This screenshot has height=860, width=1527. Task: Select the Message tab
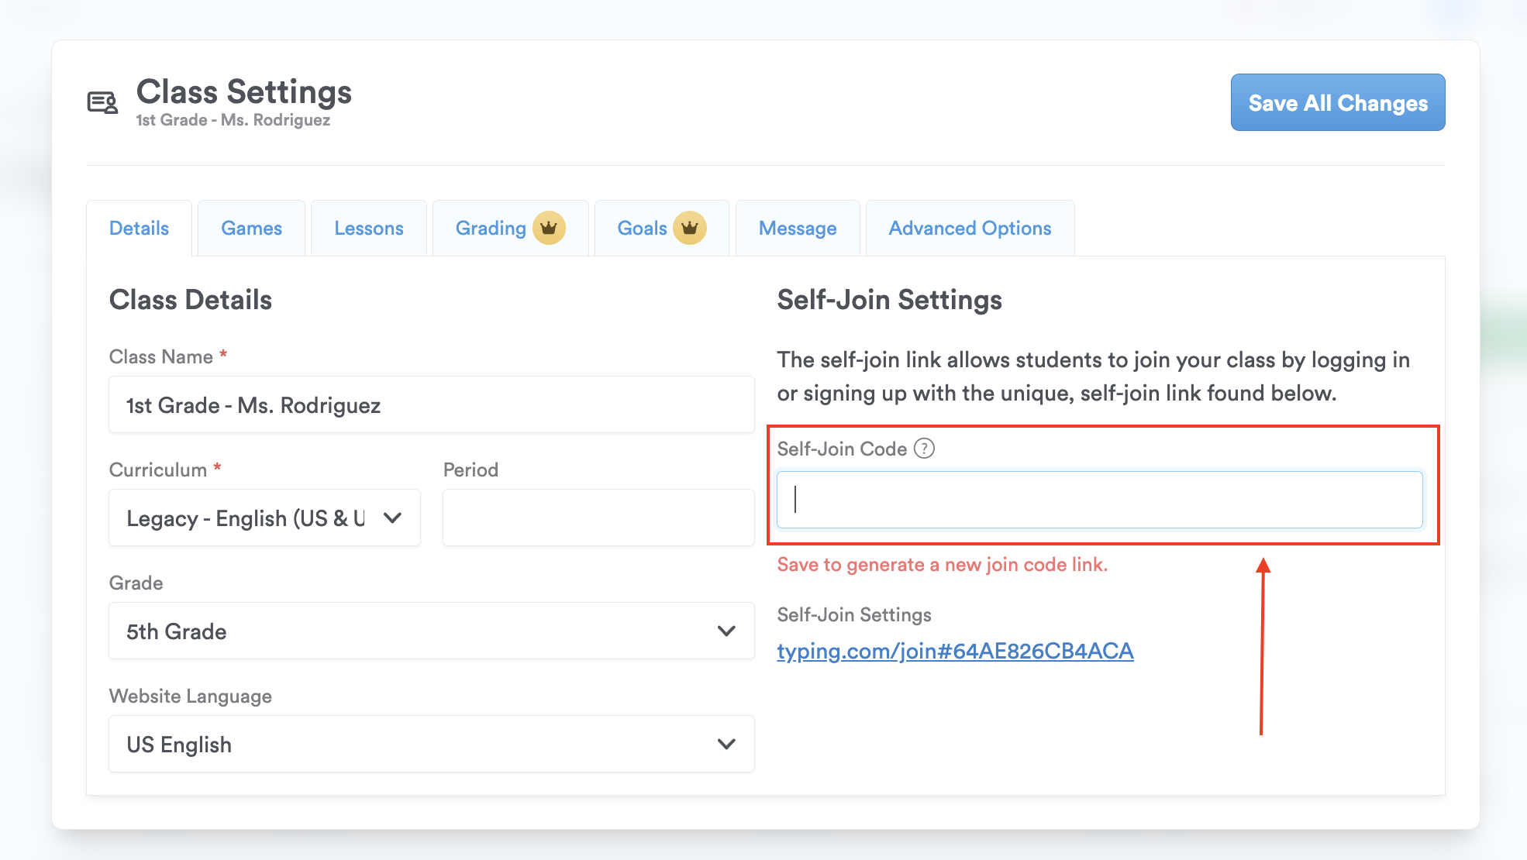[798, 229]
